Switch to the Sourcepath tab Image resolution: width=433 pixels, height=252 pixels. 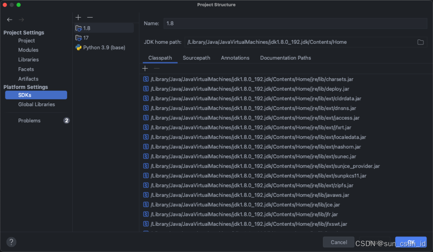pyautogui.click(x=196, y=58)
